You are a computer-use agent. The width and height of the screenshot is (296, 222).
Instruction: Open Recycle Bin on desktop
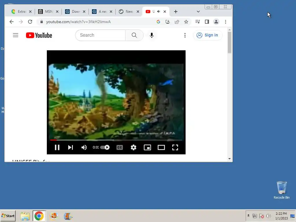282,190
